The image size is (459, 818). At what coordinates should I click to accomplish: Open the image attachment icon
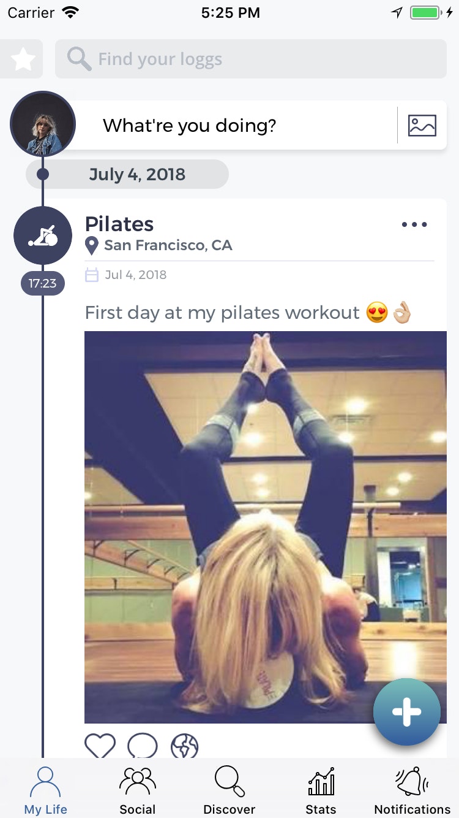pos(422,126)
